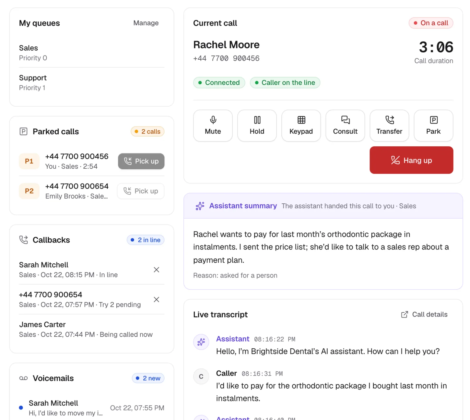Click the Callbacks phone icon

click(x=23, y=240)
